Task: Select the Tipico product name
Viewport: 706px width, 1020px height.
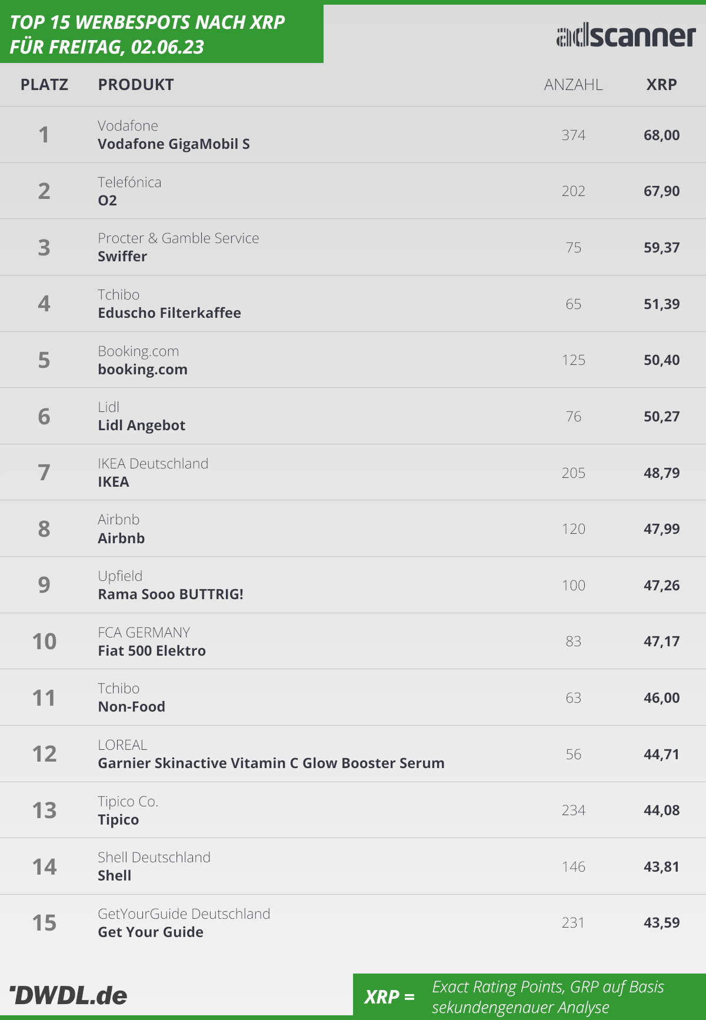Action: coord(118,820)
